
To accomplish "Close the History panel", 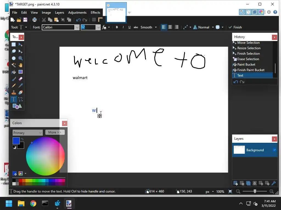I will click(274, 37).
